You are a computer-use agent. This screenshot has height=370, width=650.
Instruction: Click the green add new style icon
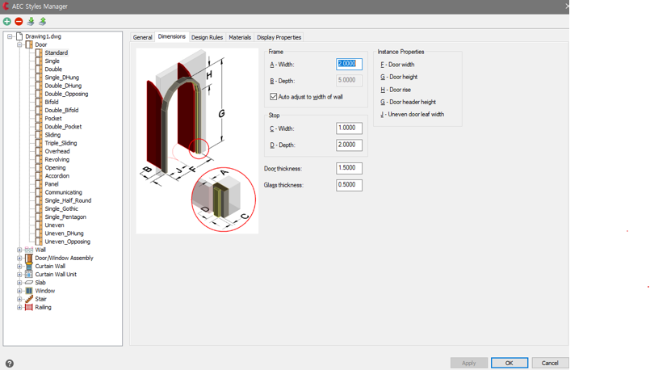7,21
